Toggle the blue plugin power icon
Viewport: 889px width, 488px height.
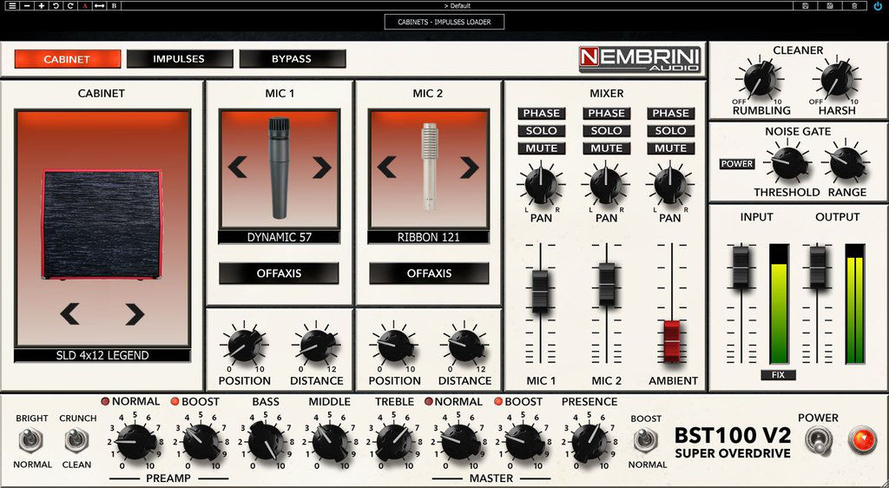(x=879, y=6)
